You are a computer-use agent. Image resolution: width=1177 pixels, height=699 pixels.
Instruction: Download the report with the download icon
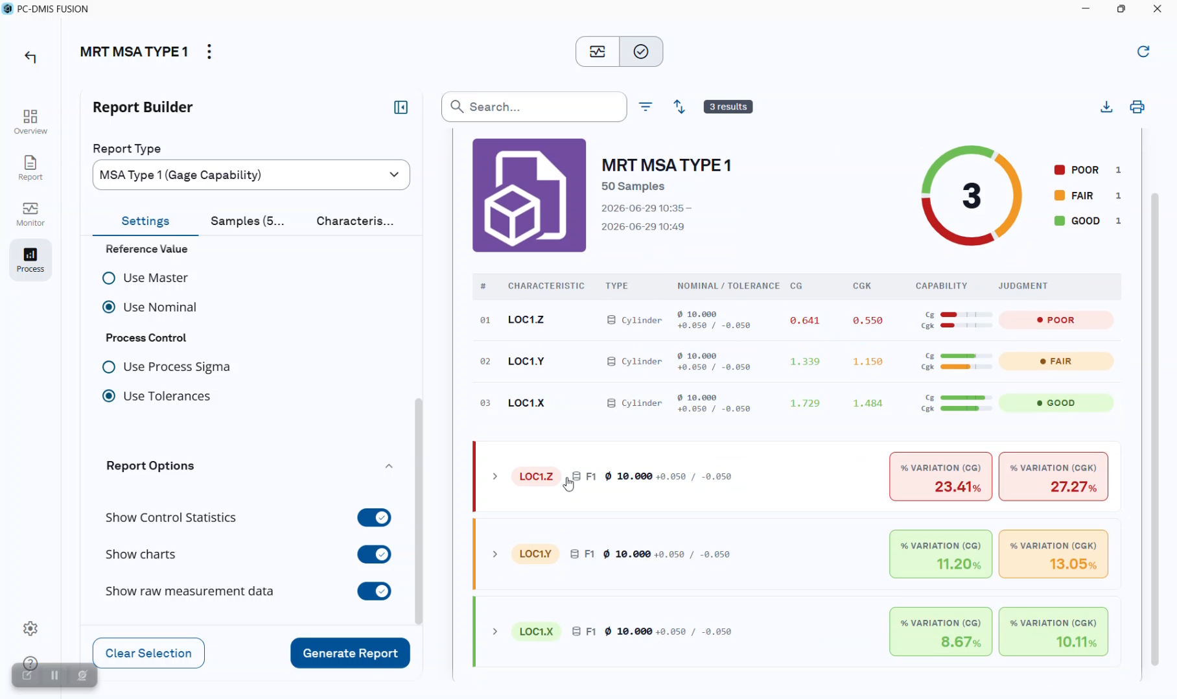pyautogui.click(x=1106, y=107)
